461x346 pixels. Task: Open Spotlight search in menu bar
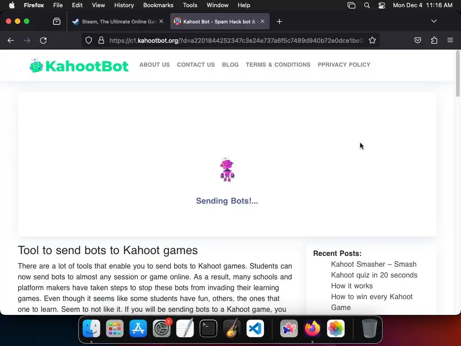click(367, 5)
